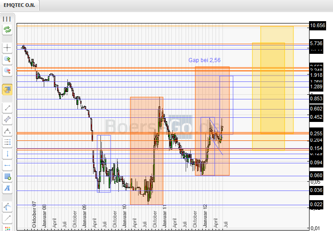Click the 'Oktober 07' date axis label
Viewport: 333px width, 231px height.
(34, 214)
